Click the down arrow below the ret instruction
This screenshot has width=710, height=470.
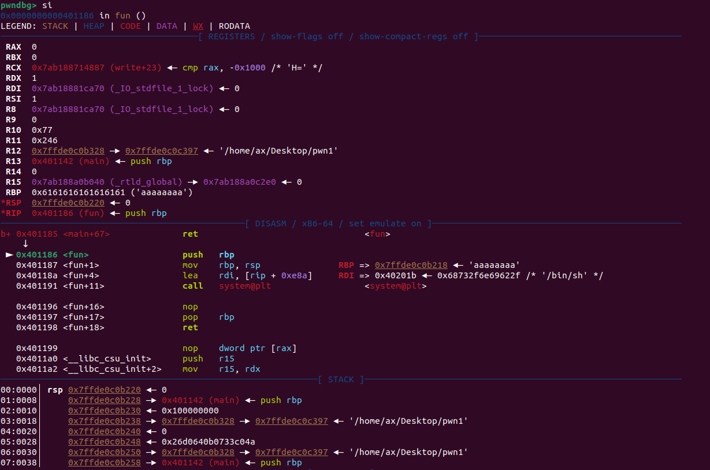click(x=25, y=244)
